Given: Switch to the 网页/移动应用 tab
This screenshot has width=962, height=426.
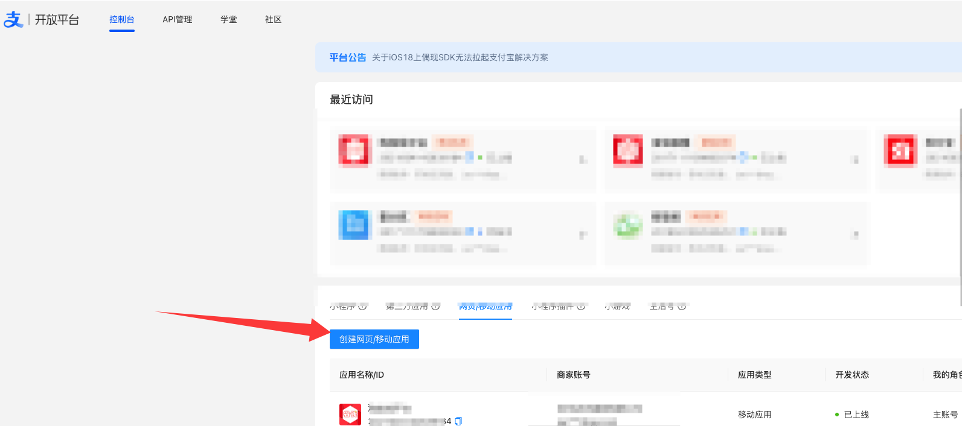Looking at the screenshot, I should pyautogui.click(x=485, y=307).
